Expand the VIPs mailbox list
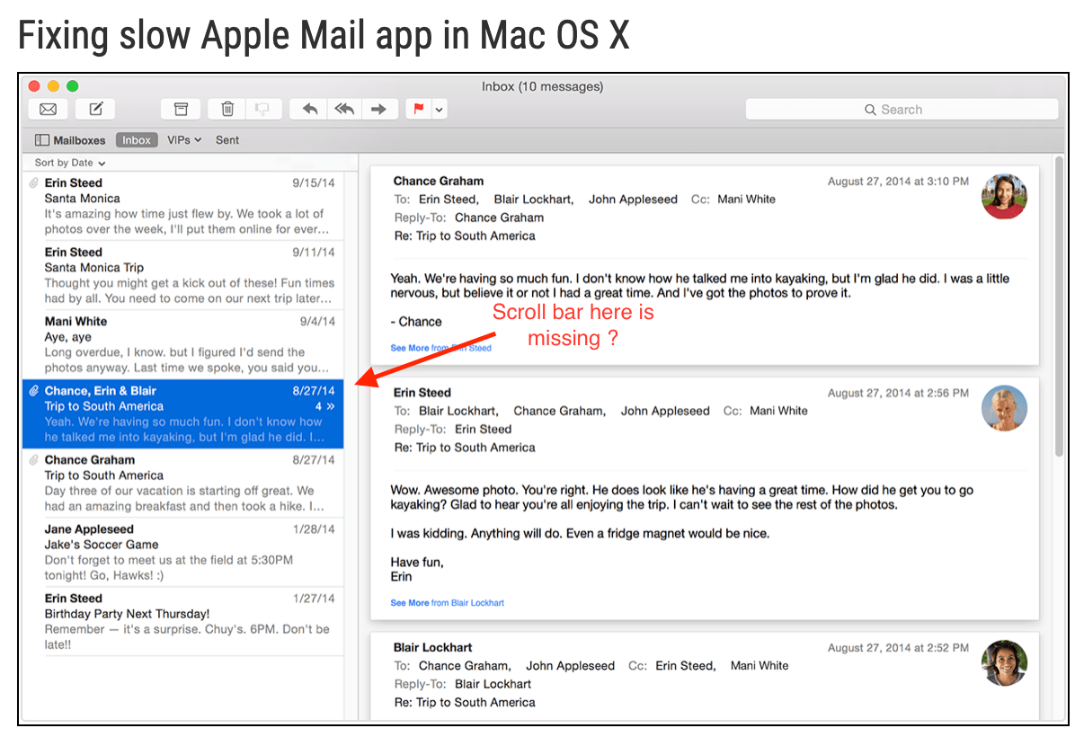Image resolution: width=1075 pixels, height=737 pixels. pyautogui.click(x=183, y=139)
